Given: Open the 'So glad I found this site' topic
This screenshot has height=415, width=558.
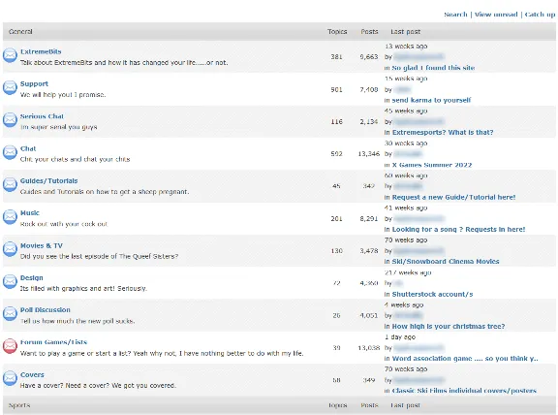Looking at the screenshot, I should point(433,68).
